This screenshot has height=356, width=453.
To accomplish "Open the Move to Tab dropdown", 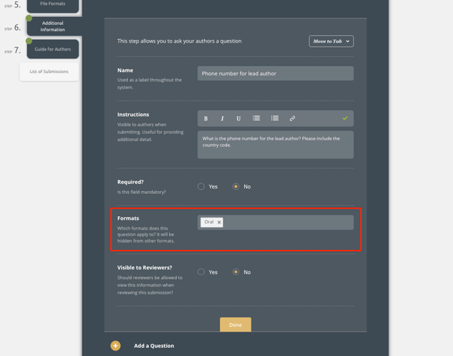I will click(x=331, y=41).
